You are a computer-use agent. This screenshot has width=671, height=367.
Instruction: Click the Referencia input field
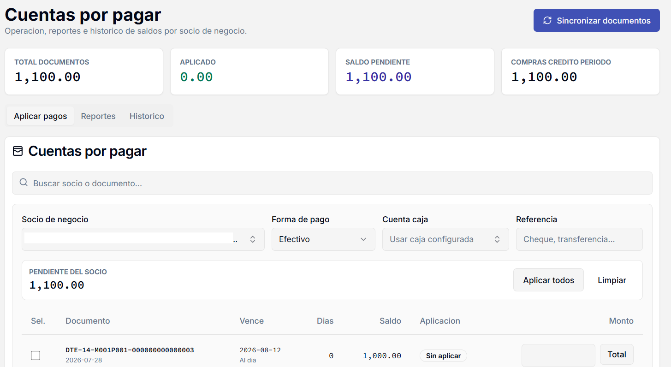(x=579, y=239)
